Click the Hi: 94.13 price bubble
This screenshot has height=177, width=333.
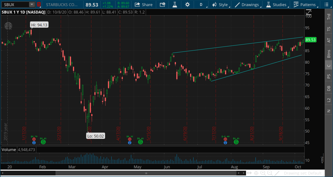point(39,25)
